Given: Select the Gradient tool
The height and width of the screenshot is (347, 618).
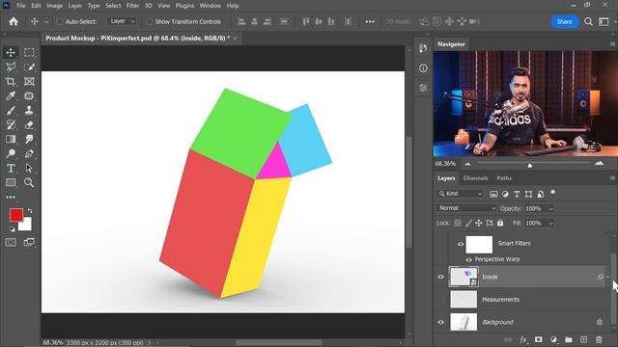Looking at the screenshot, I should click(11, 139).
